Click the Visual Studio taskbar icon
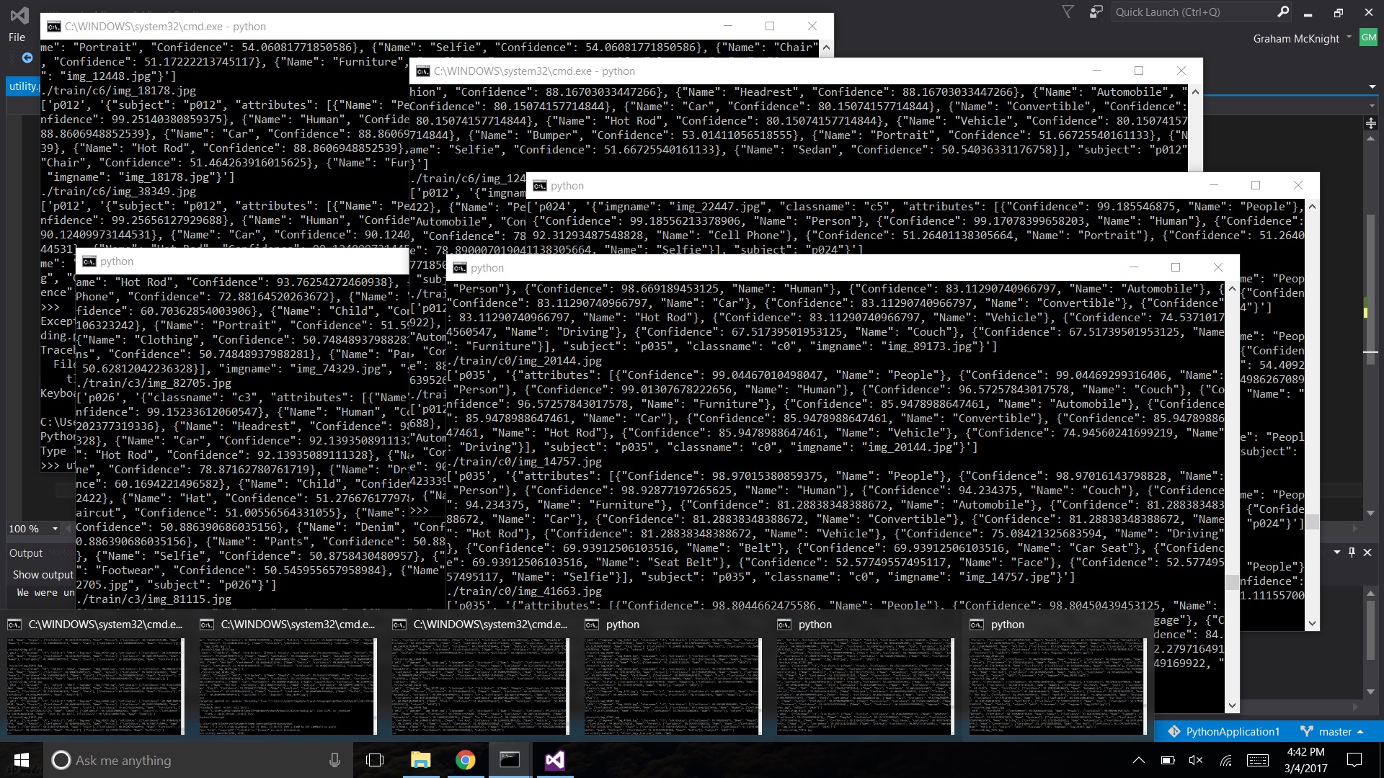1384x778 pixels. click(x=554, y=760)
